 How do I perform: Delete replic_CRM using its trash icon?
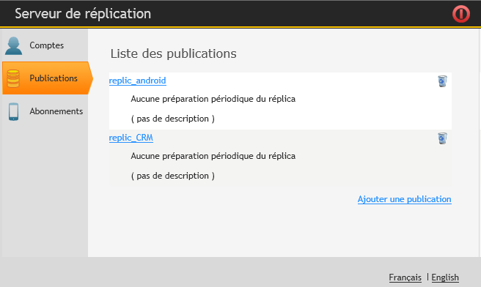442,138
